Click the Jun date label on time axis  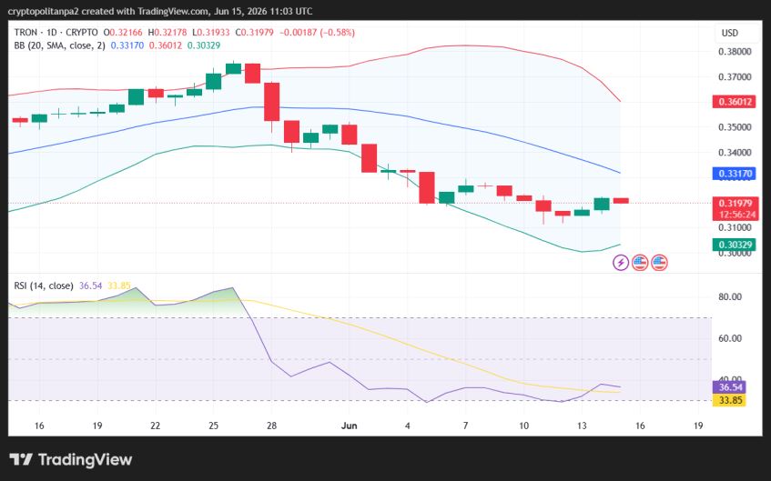(x=350, y=426)
